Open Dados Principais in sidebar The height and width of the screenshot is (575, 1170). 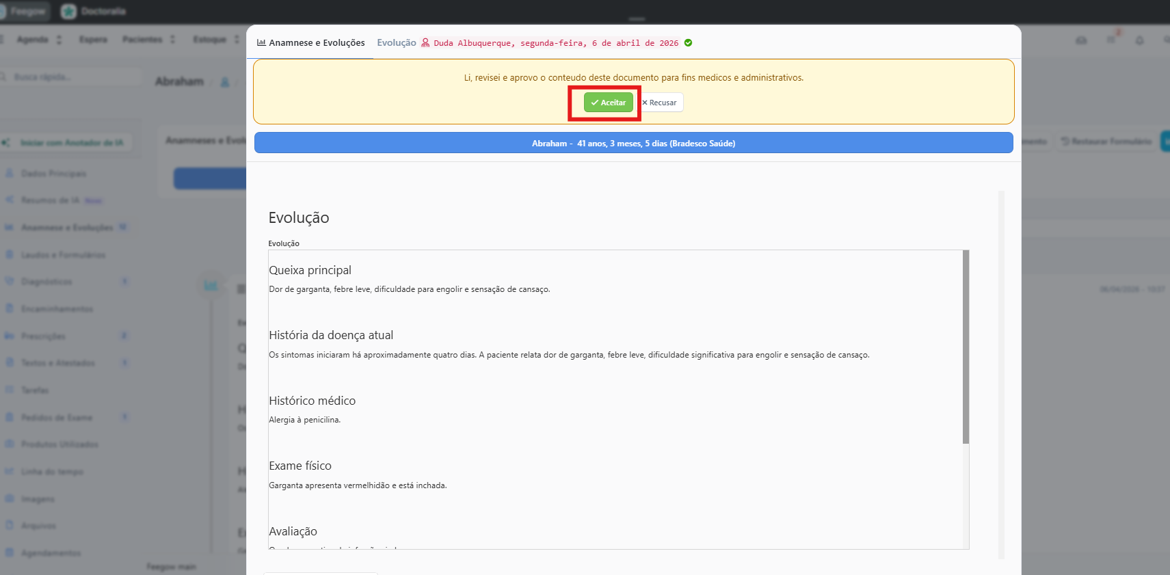coord(53,174)
